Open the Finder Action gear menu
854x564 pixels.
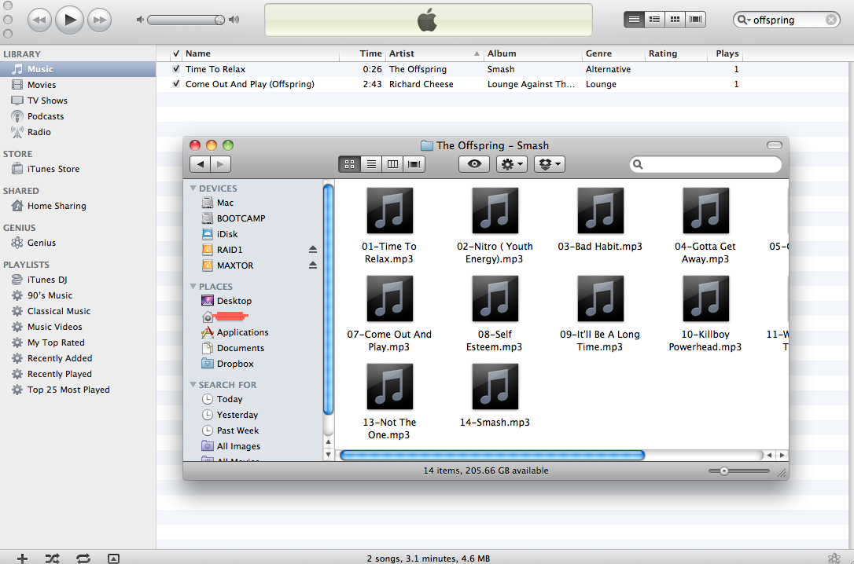(x=511, y=164)
